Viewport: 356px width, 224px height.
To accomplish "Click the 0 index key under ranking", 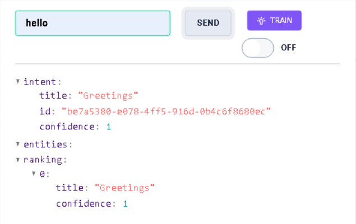I will [x=42, y=174].
